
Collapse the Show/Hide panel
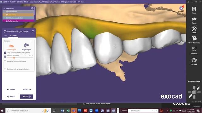coord(4,8)
